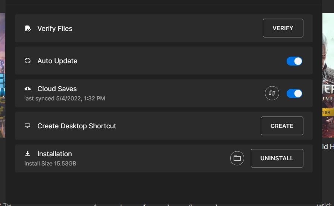Open the installation folder icon button
The width and height of the screenshot is (334, 206).
pyautogui.click(x=237, y=158)
